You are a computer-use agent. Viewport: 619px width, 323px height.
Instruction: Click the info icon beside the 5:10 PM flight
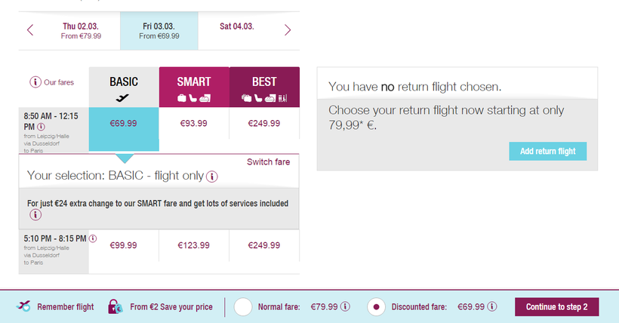[x=93, y=238]
